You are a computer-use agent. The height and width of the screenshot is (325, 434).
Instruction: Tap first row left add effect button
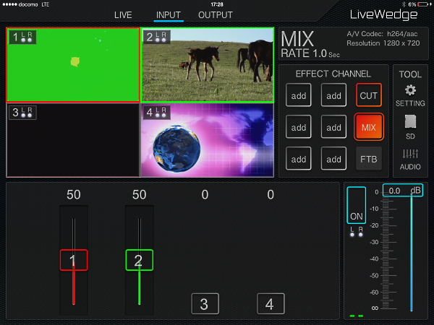[298, 95]
